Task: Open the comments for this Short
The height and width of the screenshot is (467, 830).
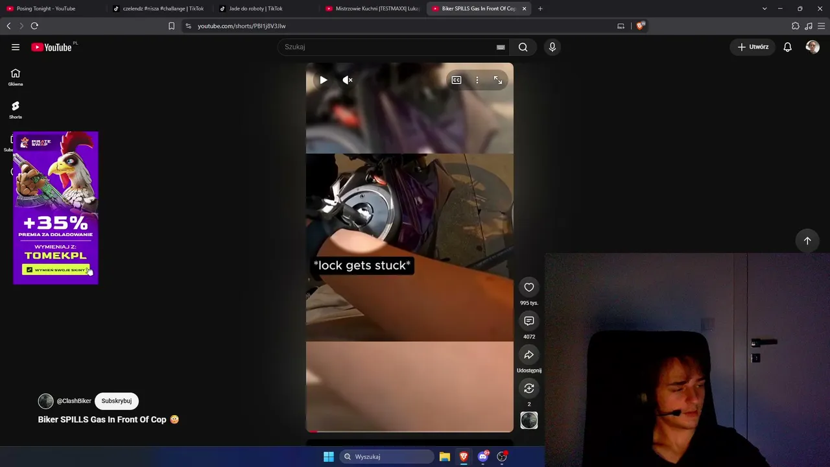Action: coord(529,321)
